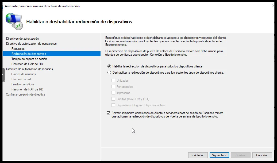277x163 pixels.
Task: Open Resumen de CAP de RD step
Action: pos(27,64)
